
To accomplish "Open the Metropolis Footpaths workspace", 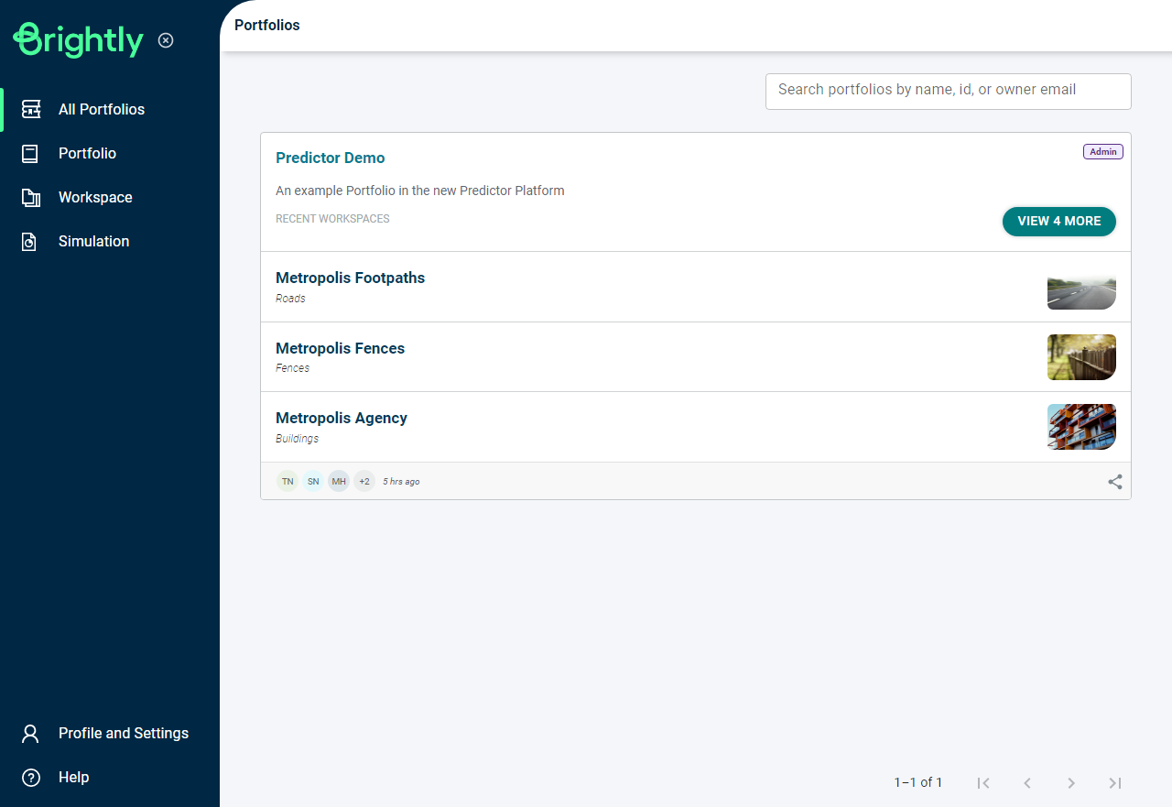I will pyautogui.click(x=696, y=287).
